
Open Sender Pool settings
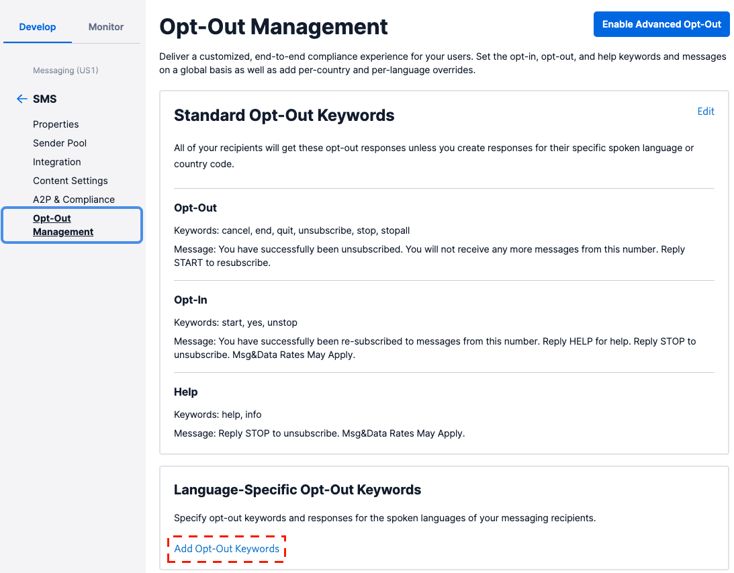pos(60,143)
